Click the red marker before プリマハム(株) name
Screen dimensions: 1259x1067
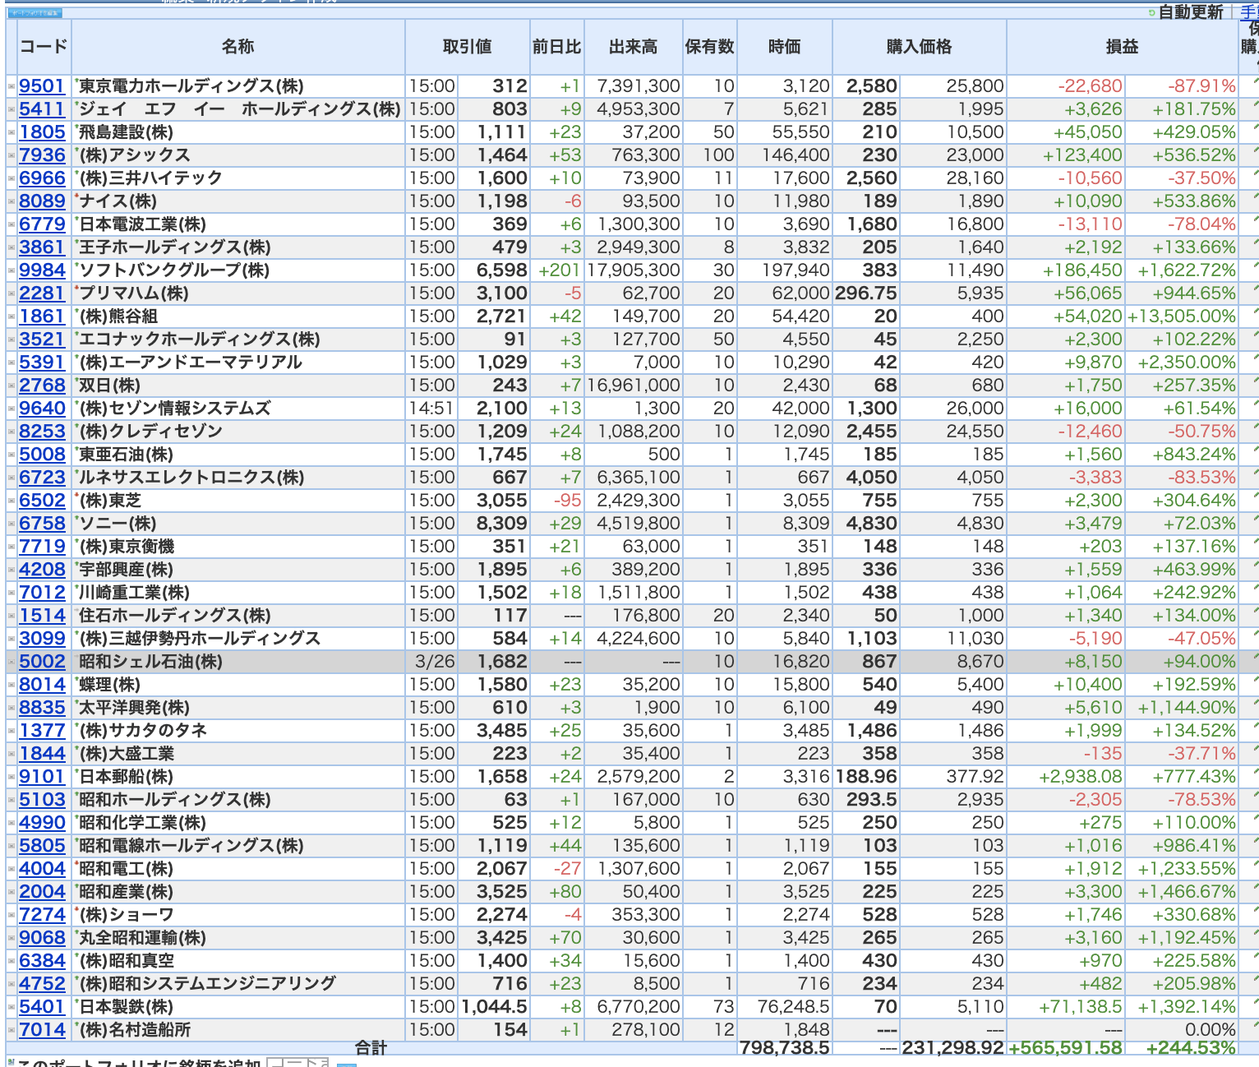click(x=76, y=288)
